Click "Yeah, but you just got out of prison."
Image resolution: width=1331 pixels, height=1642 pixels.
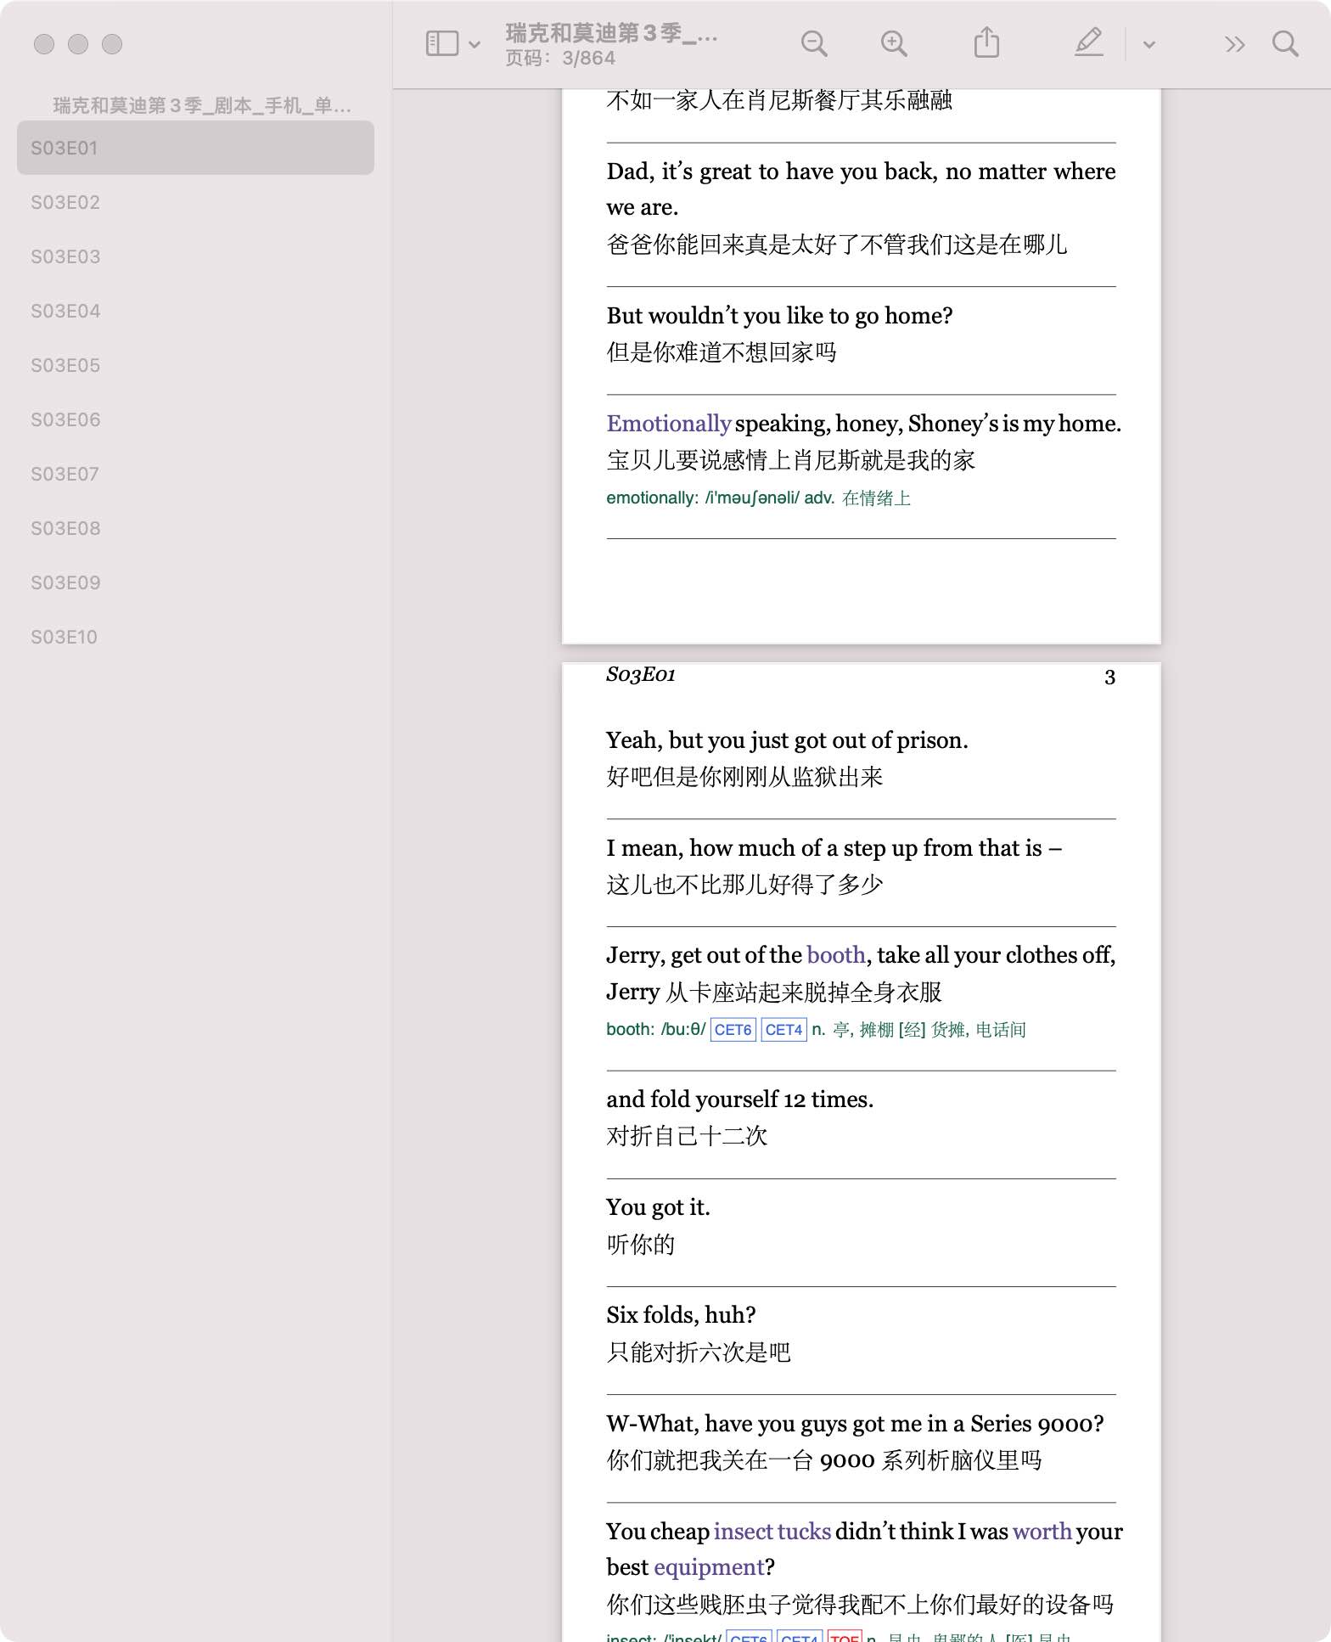click(787, 739)
